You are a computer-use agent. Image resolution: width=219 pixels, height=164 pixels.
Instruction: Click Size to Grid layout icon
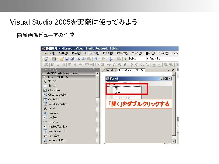[x=103, y=65]
